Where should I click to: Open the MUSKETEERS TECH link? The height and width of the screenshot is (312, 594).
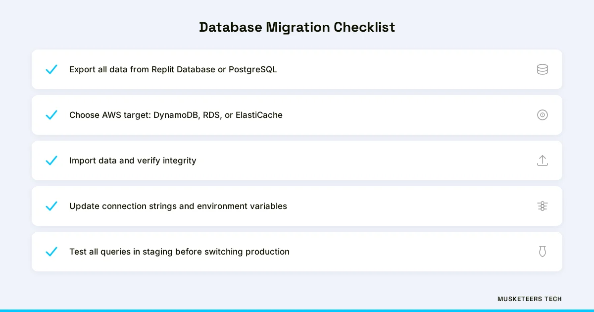(x=529, y=299)
